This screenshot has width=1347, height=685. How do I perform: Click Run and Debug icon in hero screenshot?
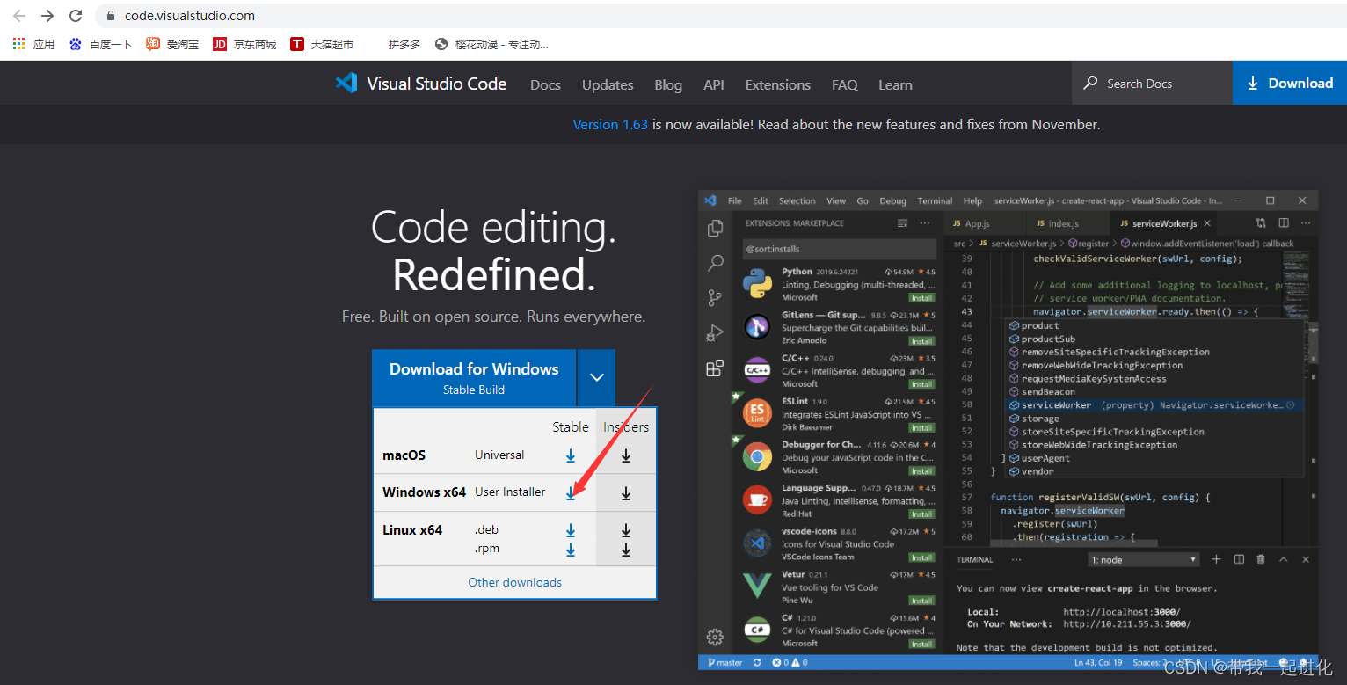click(716, 333)
